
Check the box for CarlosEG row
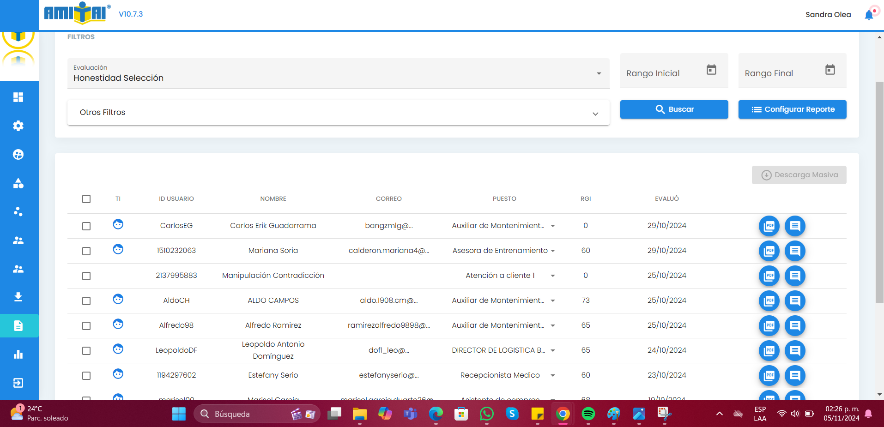tap(86, 226)
